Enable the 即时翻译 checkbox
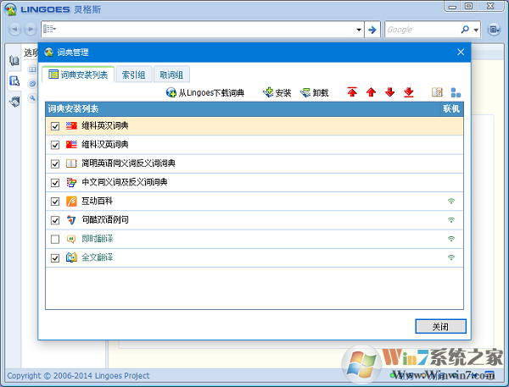The image size is (509, 387). coord(55,239)
